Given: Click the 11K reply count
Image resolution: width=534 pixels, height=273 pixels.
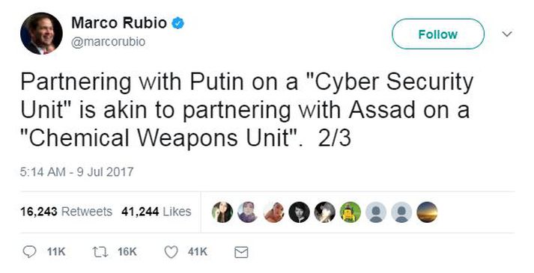Looking at the screenshot, I should [56, 252].
